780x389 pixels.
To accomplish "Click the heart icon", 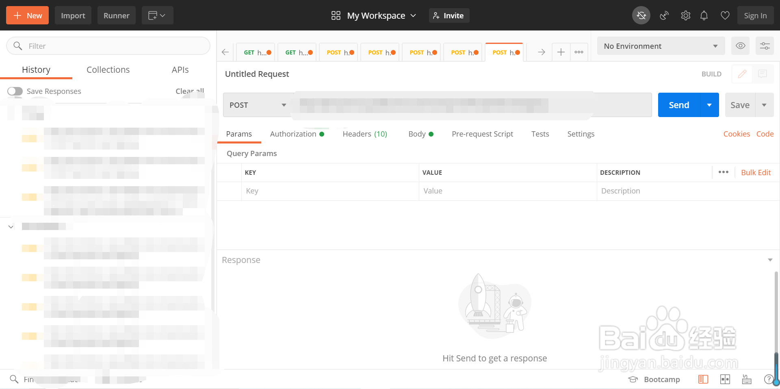I will click(x=725, y=15).
